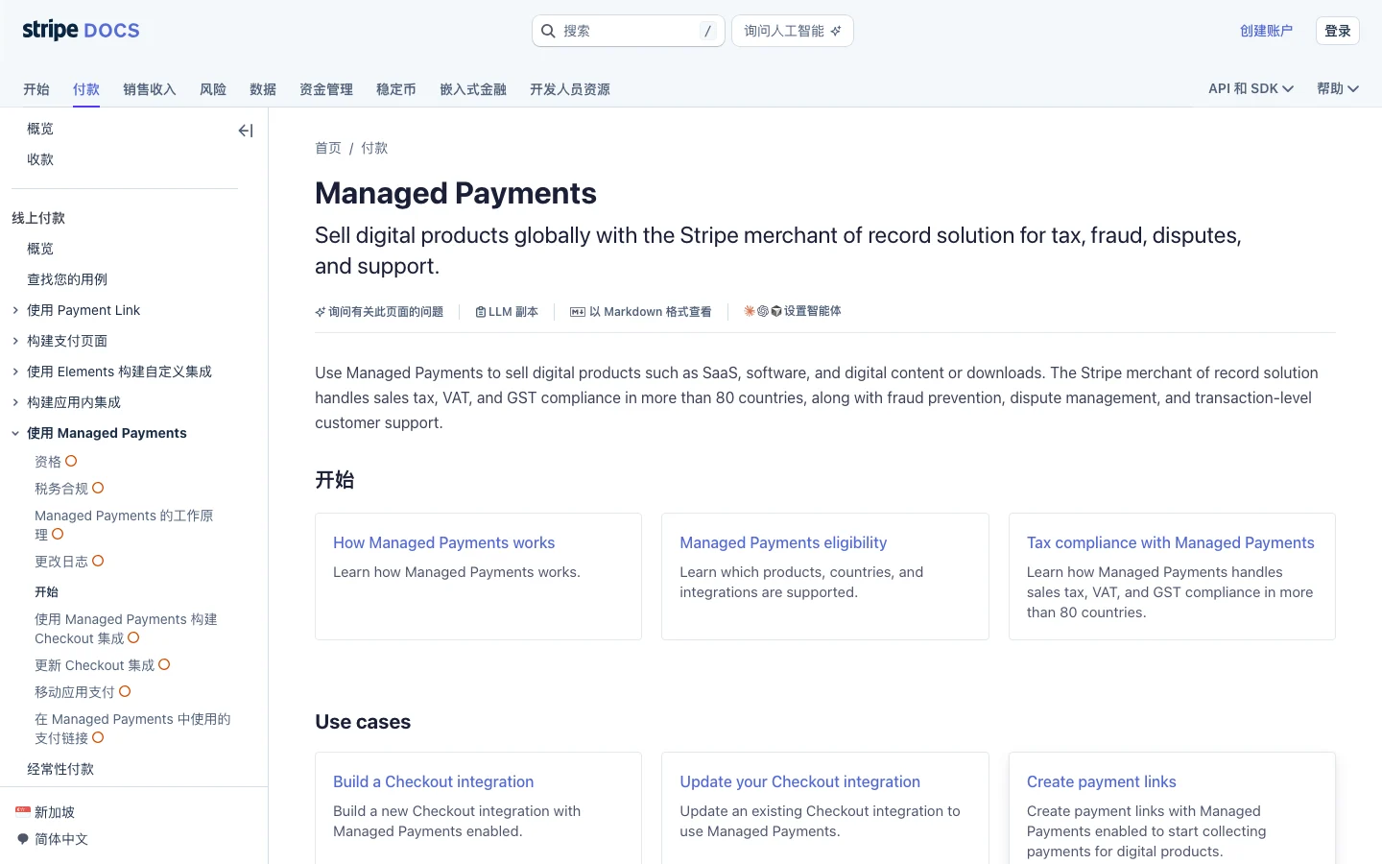
Task: Open the 帮助 dropdown menu
Action: (x=1338, y=88)
